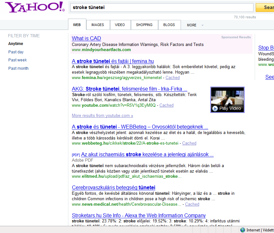Open the sponsored 'What is CAD' link
Viewport: 274px width, 233px height.
click(x=86, y=38)
